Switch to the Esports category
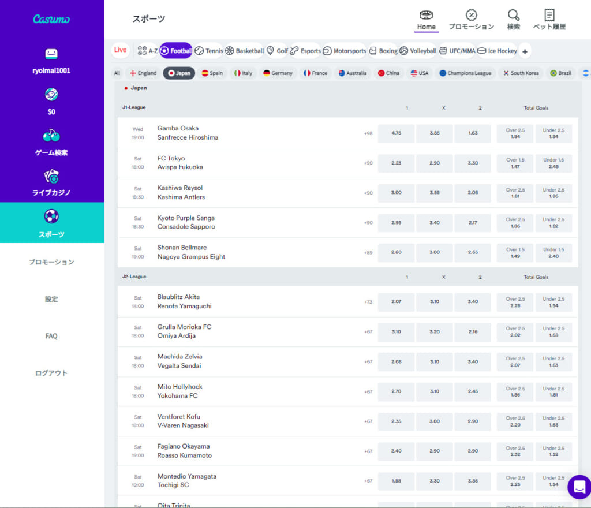 tap(305, 51)
